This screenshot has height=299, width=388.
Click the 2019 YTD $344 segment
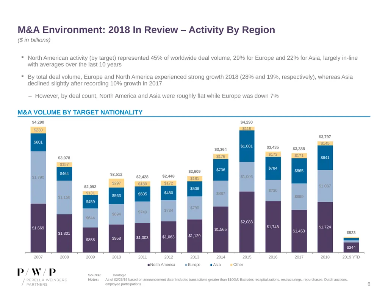tap(351, 247)
